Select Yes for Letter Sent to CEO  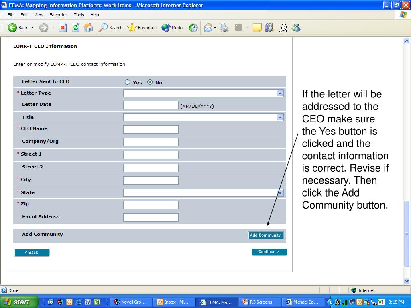point(127,82)
